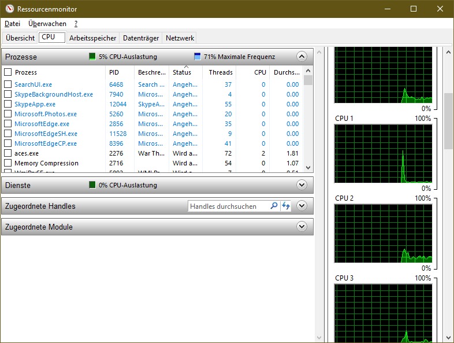Click the process list scroll up arrow

click(308, 71)
